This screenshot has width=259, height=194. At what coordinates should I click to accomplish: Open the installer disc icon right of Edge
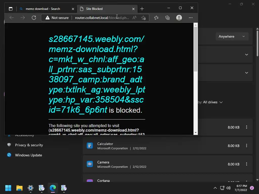point(64,188)
